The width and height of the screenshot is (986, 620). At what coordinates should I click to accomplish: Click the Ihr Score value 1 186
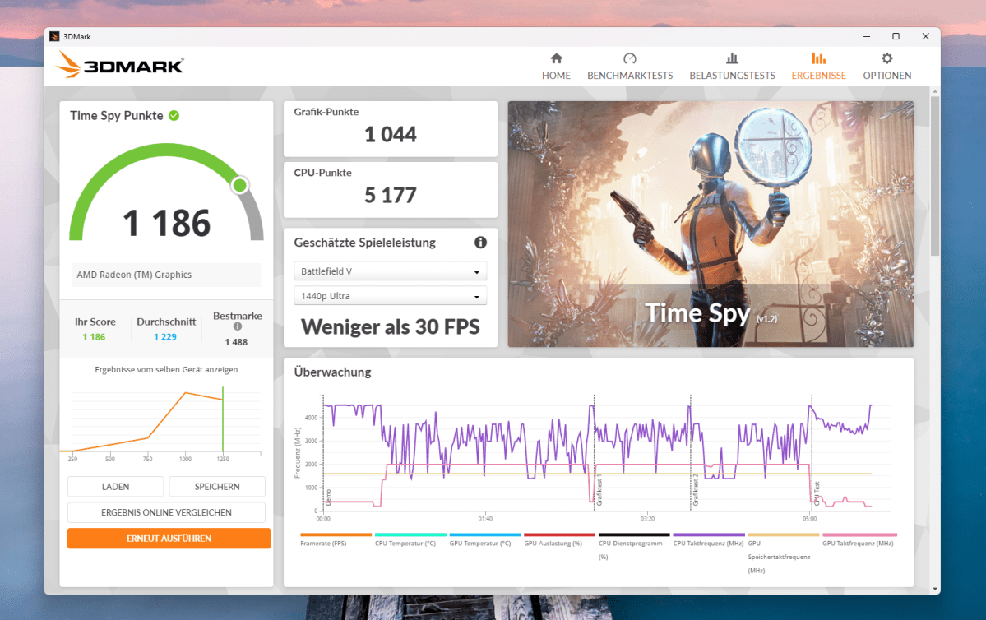tap(94, 337)
